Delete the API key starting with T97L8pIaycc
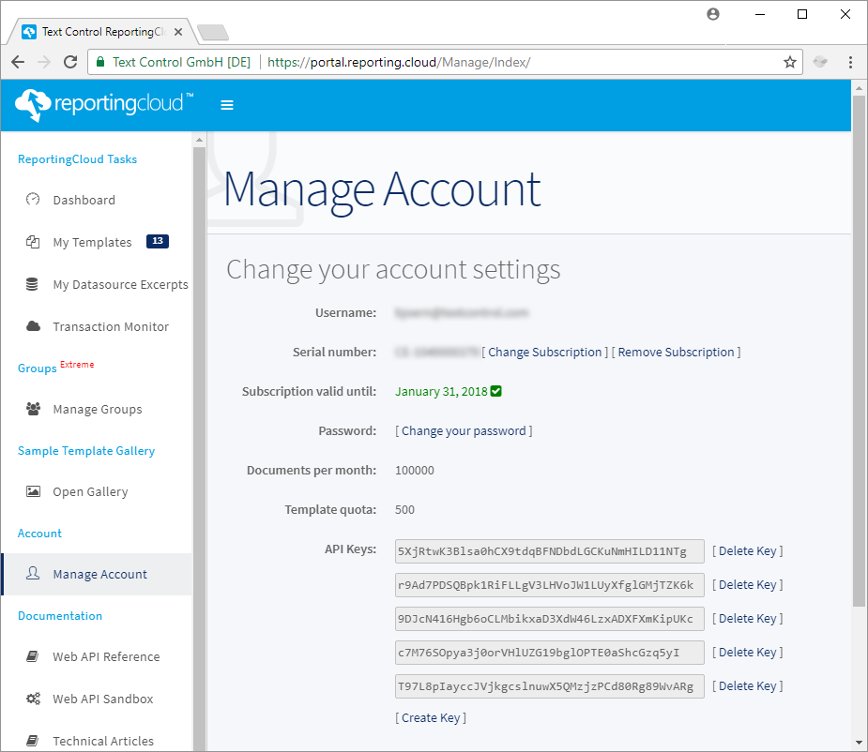The height and width of the screenshot is (752, 868). tap(747, 686)
